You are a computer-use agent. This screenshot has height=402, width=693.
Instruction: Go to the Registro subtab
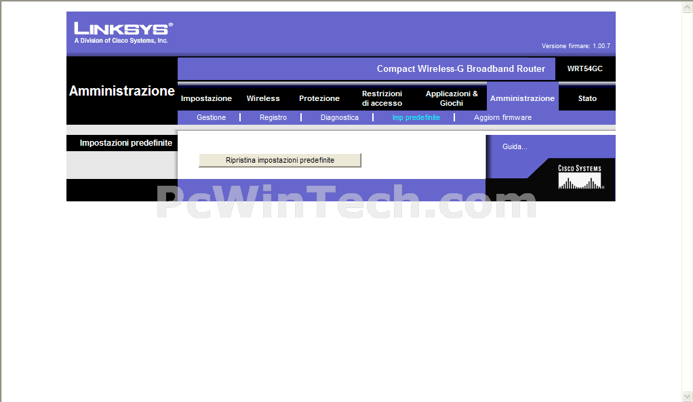pos(273,117)
